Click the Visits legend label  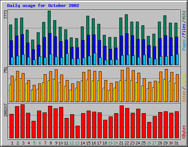pyautogui.click(x=184, y=80)
